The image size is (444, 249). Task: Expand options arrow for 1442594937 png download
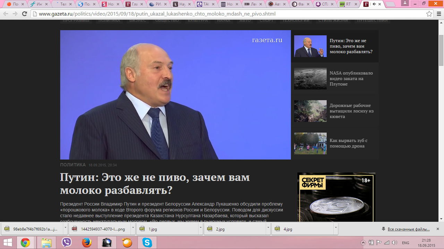pos(133,229)
